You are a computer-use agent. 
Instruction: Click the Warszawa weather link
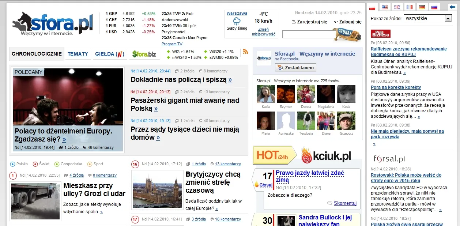pyautogui.click(x=237, y=13)
